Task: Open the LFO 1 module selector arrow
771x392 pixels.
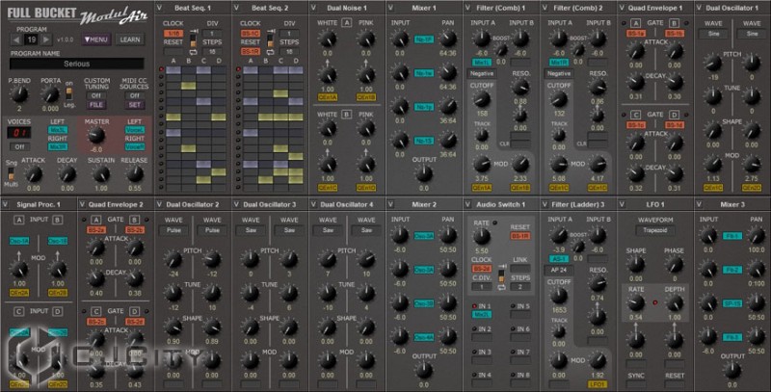Action: tap(622, 204)
